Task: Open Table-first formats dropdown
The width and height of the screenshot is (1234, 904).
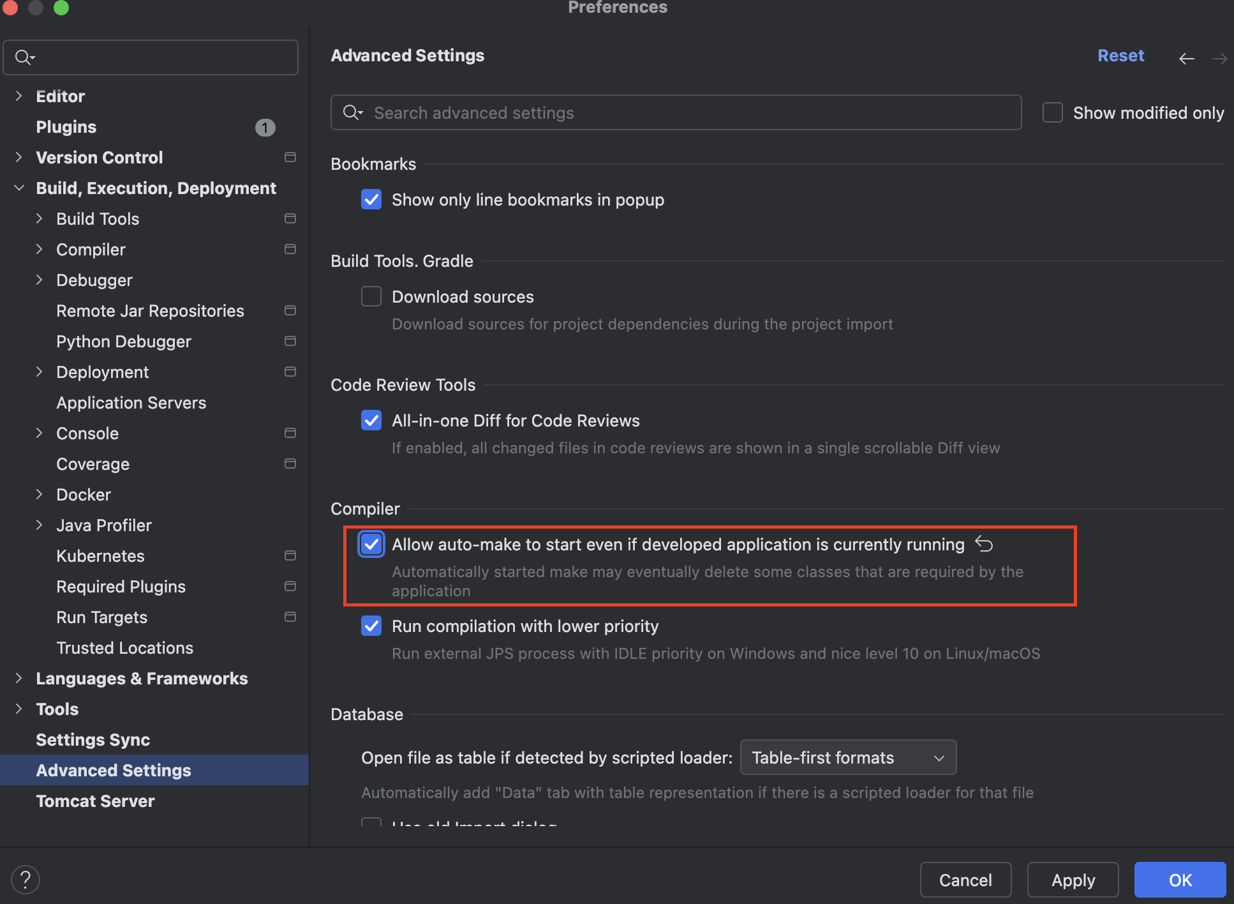Action: 847,757
